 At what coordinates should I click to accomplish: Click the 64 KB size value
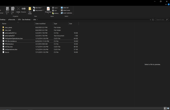(x=76, y=38)
